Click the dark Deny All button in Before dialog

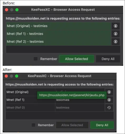(108, 59)
